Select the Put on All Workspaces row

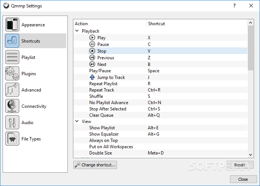(160, 147)
